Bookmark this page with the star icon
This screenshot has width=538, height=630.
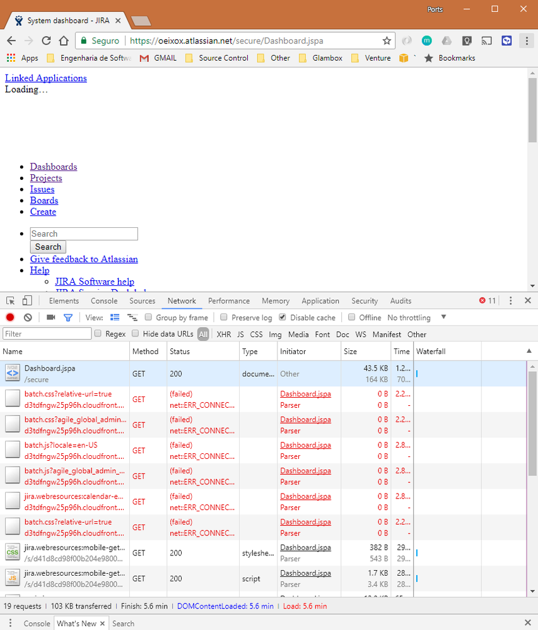(387, 40)
